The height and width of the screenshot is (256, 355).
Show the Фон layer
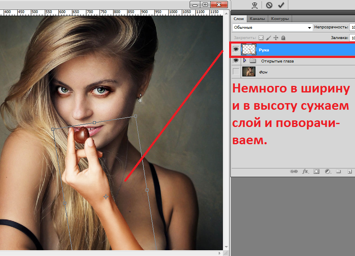tap(236, 71)
